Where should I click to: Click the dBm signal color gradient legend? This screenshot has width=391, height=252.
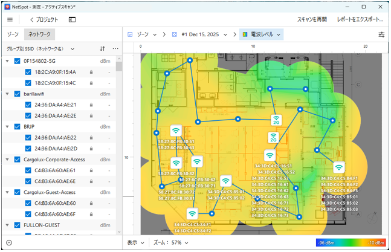(351, 243)
